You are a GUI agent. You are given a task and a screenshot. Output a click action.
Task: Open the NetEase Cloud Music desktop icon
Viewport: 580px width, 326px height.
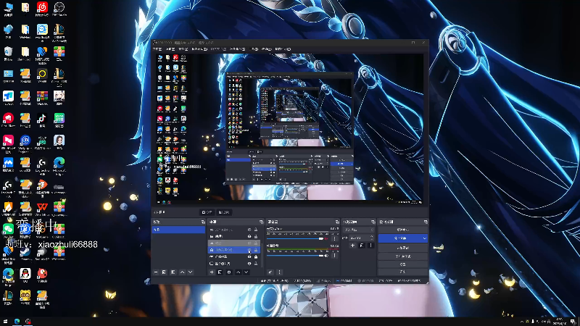[42, 9]
